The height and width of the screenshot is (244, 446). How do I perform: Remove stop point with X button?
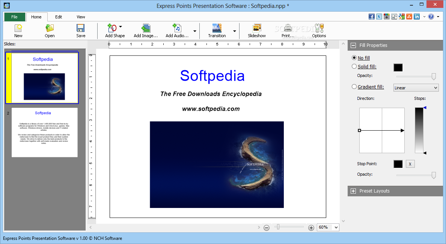pos(410,164)
